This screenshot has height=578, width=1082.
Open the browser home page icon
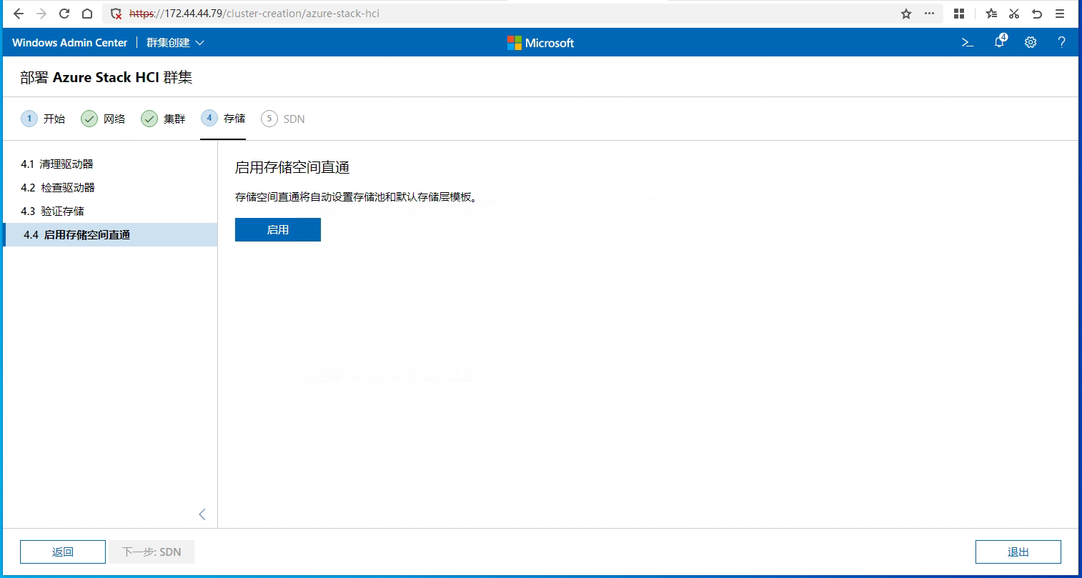[x=87, y=14]
